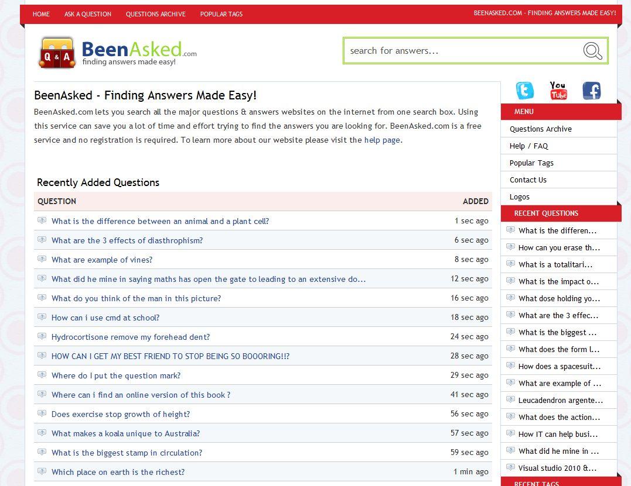The height and width of the screenshot is (486, 631).
Task: Click sidebar icon beside 'What dose holding yo...'
Action: pyautogui.click(x=510, y=298)
